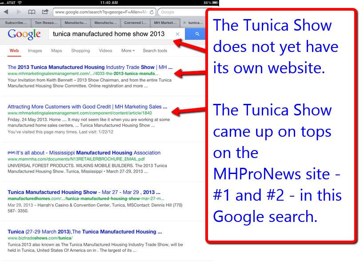Open The 2013 Tunica Manufactured Housing Industry result
This screenshot has width=364, height=265.
90,67
